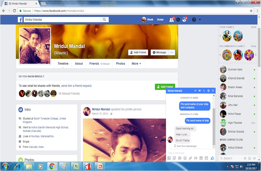Start a voice call in chat window

(204, 91)
